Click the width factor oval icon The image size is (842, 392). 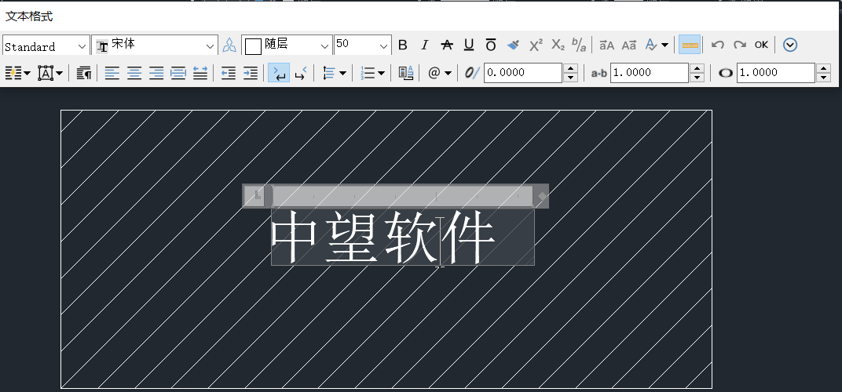click(726, 73)
